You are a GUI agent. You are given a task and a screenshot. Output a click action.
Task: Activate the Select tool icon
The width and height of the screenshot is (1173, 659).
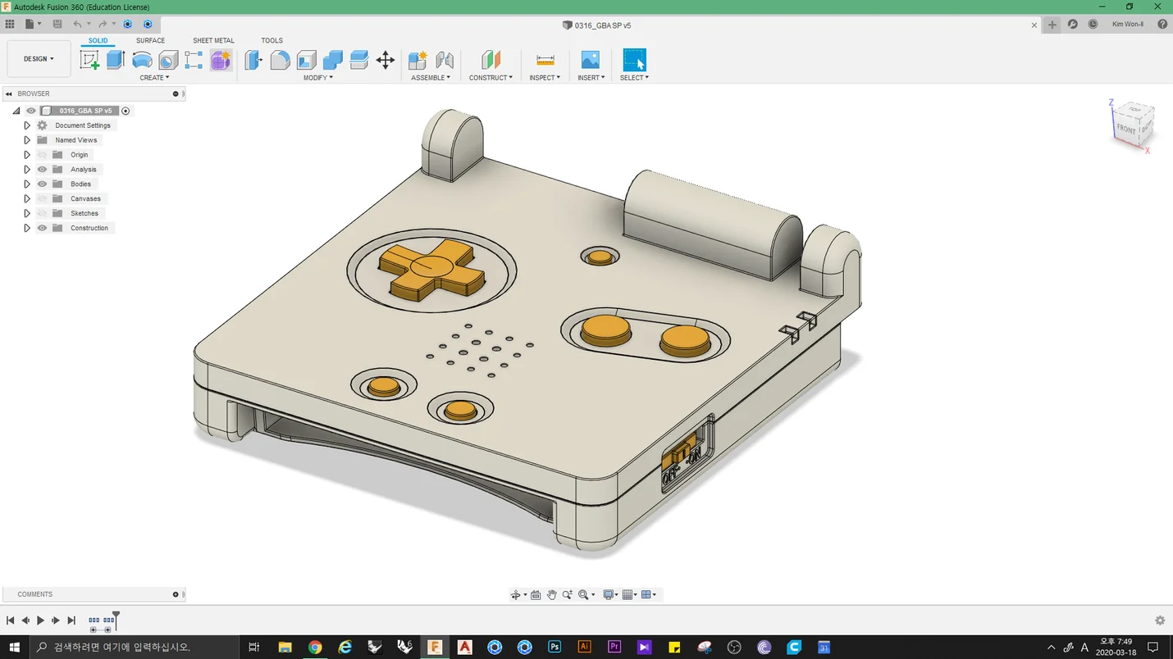(x=634, y=60)
